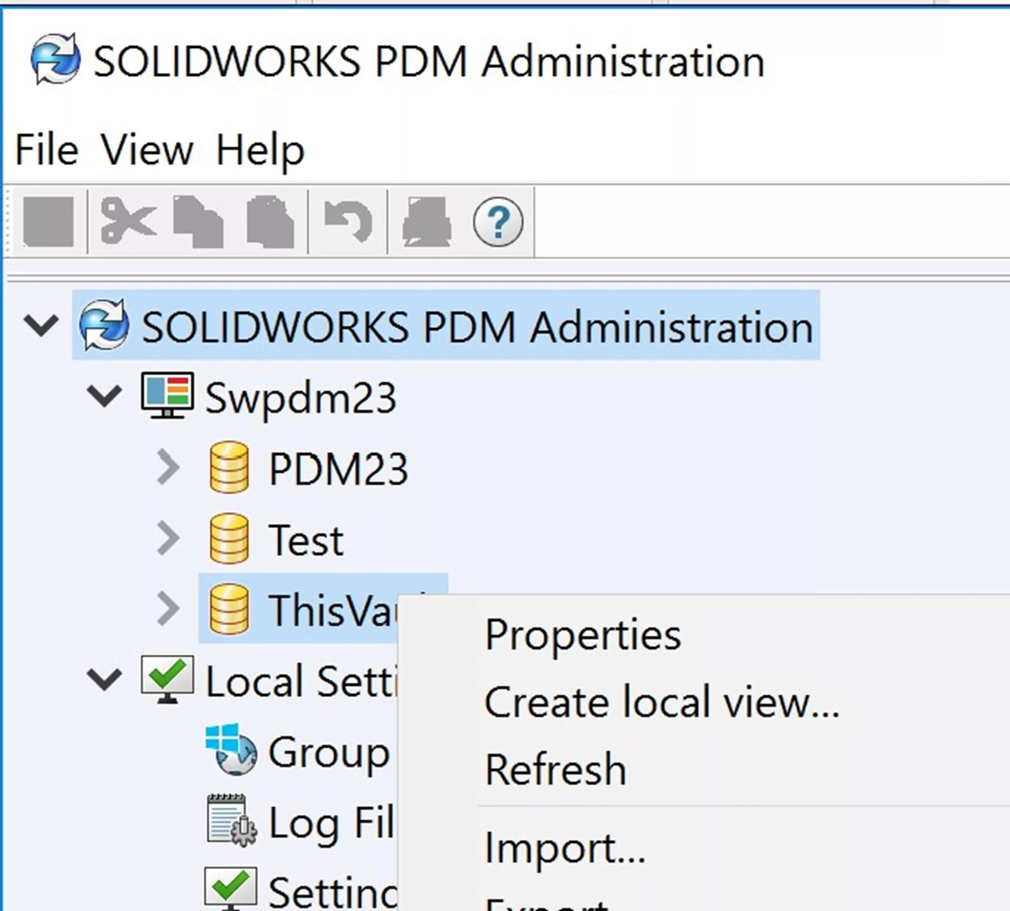Click the title bar PDM application icon
The width and height of the screenshot is (1010, 911).
coord(55,59)
